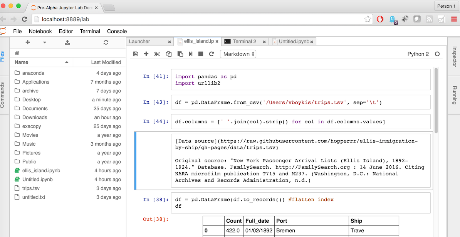
Task: Cut the selected cell with scissors icon
Action: point(157,54)
